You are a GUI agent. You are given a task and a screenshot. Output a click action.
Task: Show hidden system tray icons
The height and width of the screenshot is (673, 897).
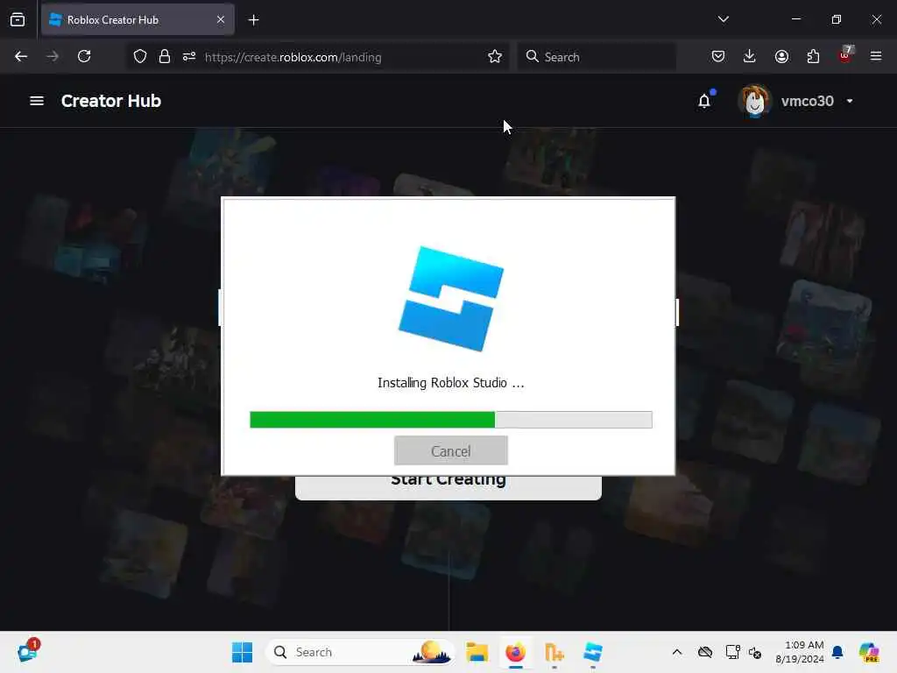point(677,652)
